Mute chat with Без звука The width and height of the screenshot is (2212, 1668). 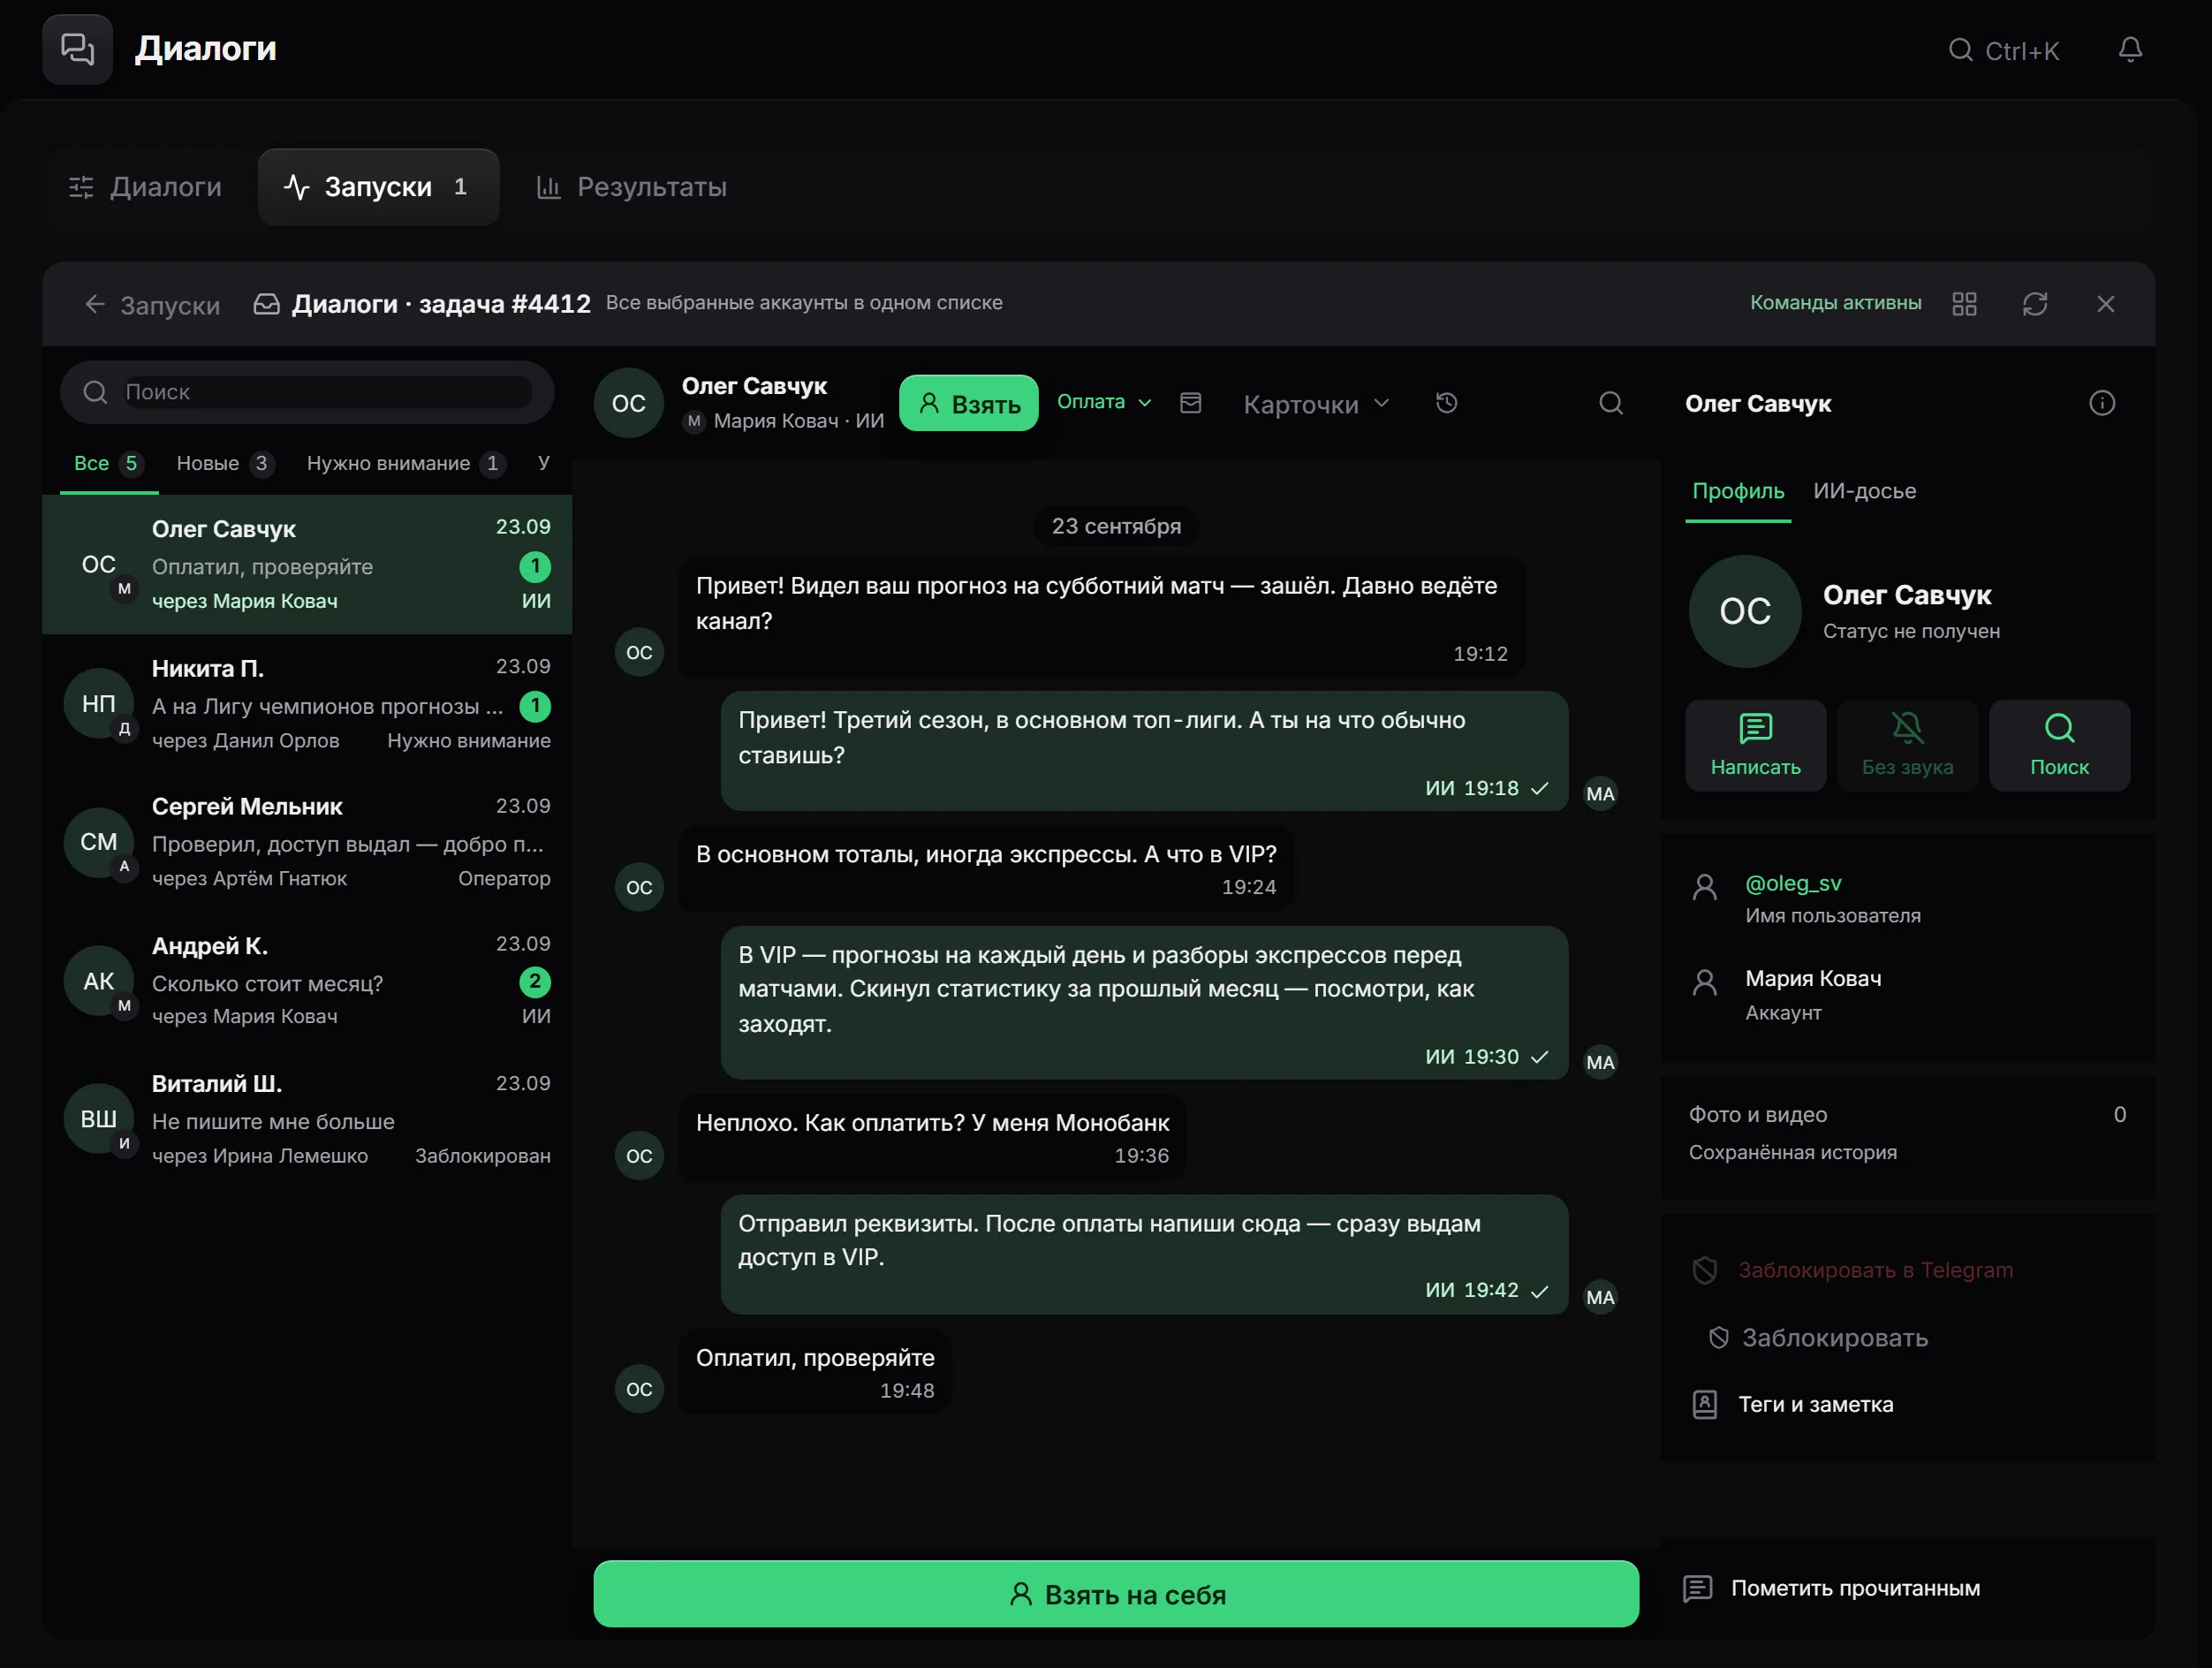(x=1907, y=745)
